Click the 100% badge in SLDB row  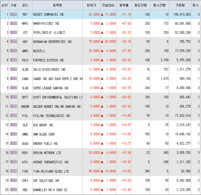(14, 69)
